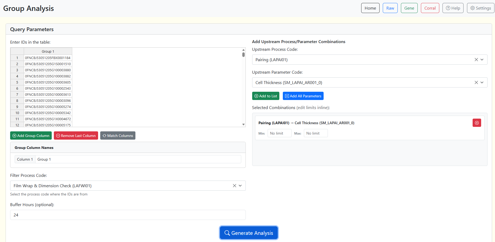
Task: Clear the Filter Process Code selection with X
Action: (234, 186)
